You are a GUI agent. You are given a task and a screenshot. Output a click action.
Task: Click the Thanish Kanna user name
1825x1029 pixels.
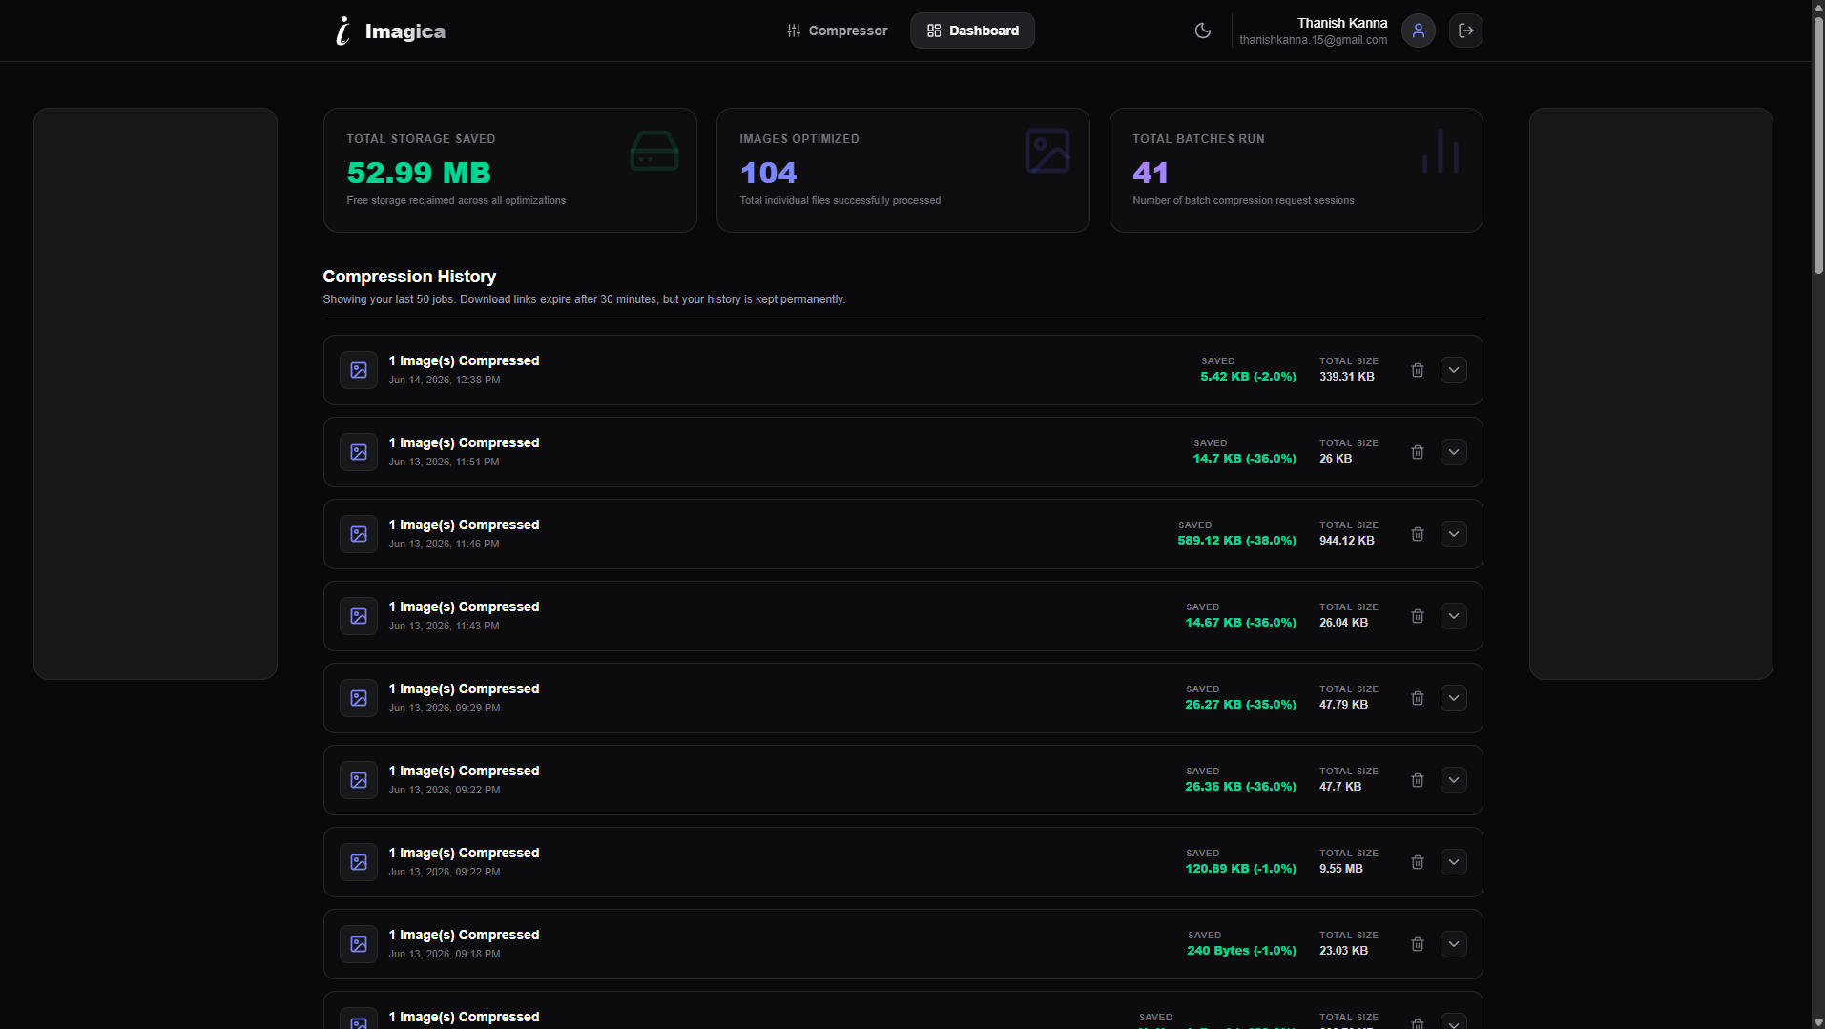coord(1342,23)
